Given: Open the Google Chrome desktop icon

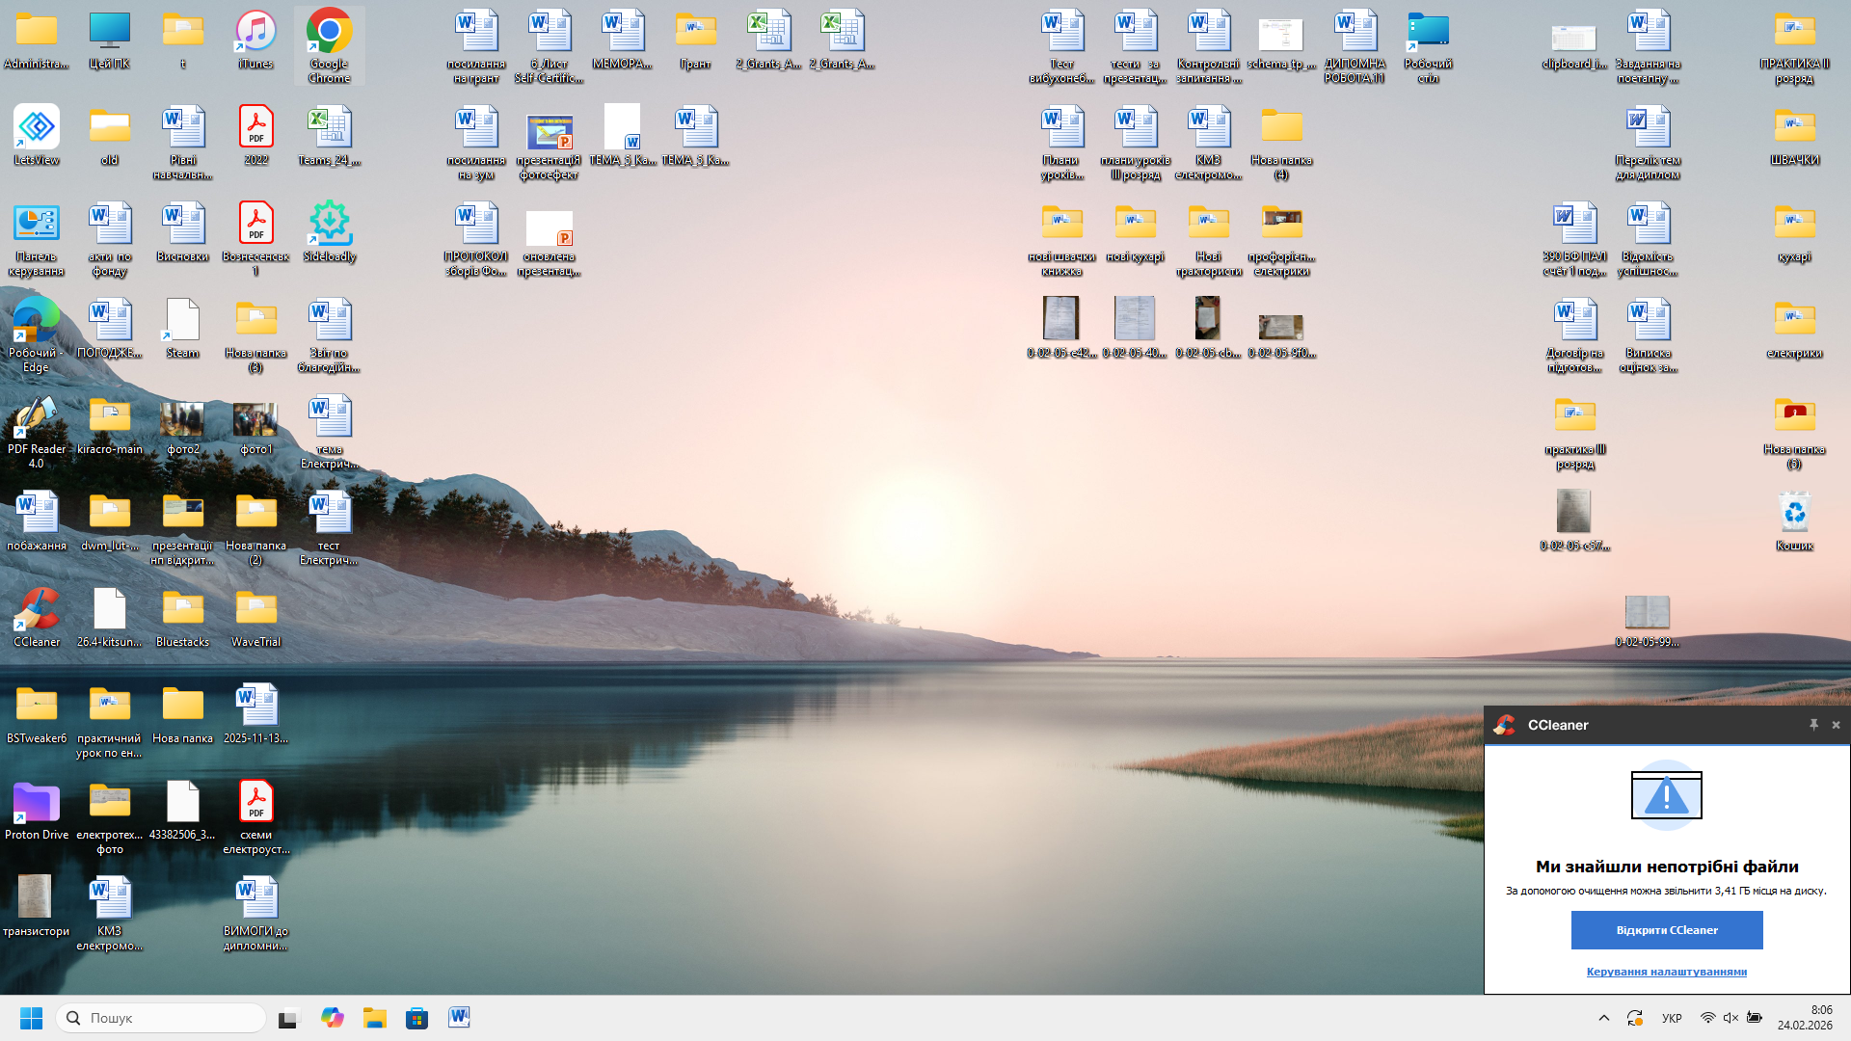Looking at the screenshot, I should click(x=329, y=34).
